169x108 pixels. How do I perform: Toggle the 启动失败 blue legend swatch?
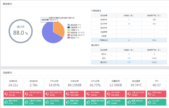(68, 25)
